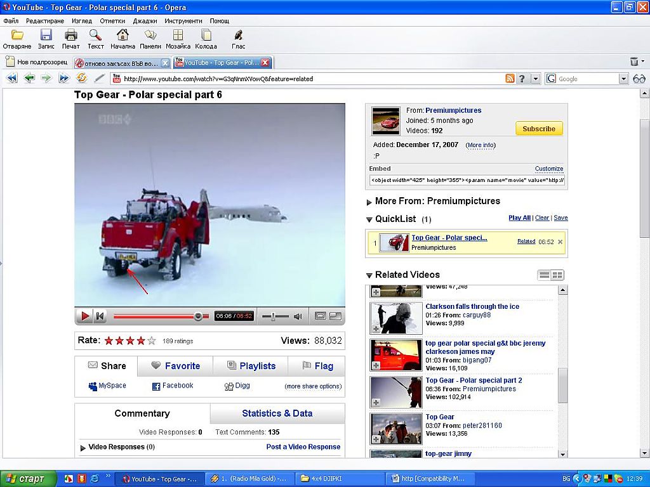The image size is (650, 487).
Task: Click the embed code text field
Action: point(467,180)
